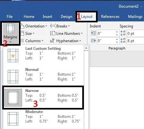Focus the spacing before 0 pt field
144x129 pixels.
[x=135, y=34]
